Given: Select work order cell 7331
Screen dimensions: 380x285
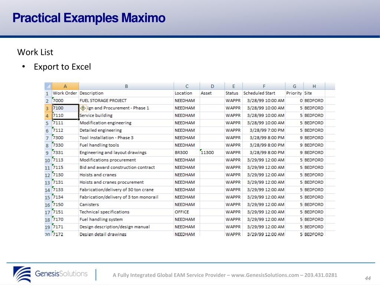Looking at the screenshot, I should tap(65, 153).
